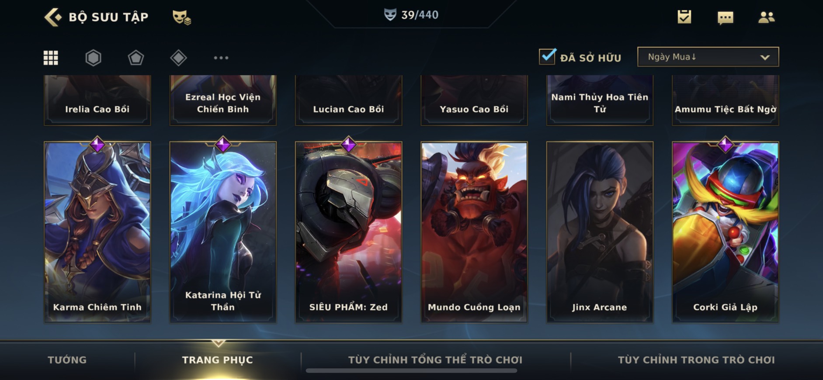This screenshot has height=380, width=823.
Task: Open the missions checklist icon
Action: (684, 17)
